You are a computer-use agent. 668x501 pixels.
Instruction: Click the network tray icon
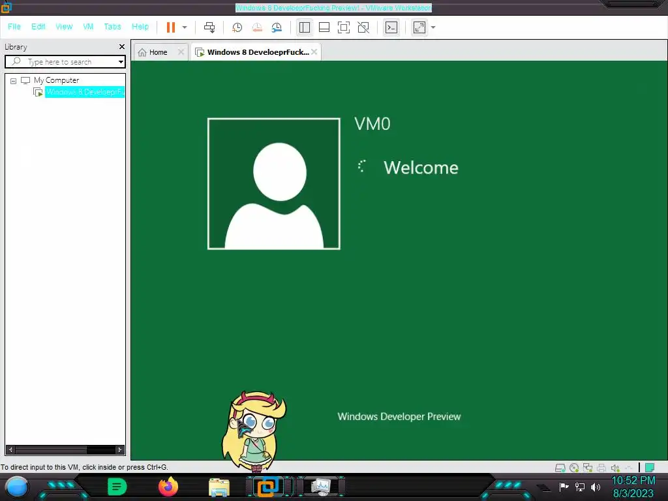(x=580, y=487)
